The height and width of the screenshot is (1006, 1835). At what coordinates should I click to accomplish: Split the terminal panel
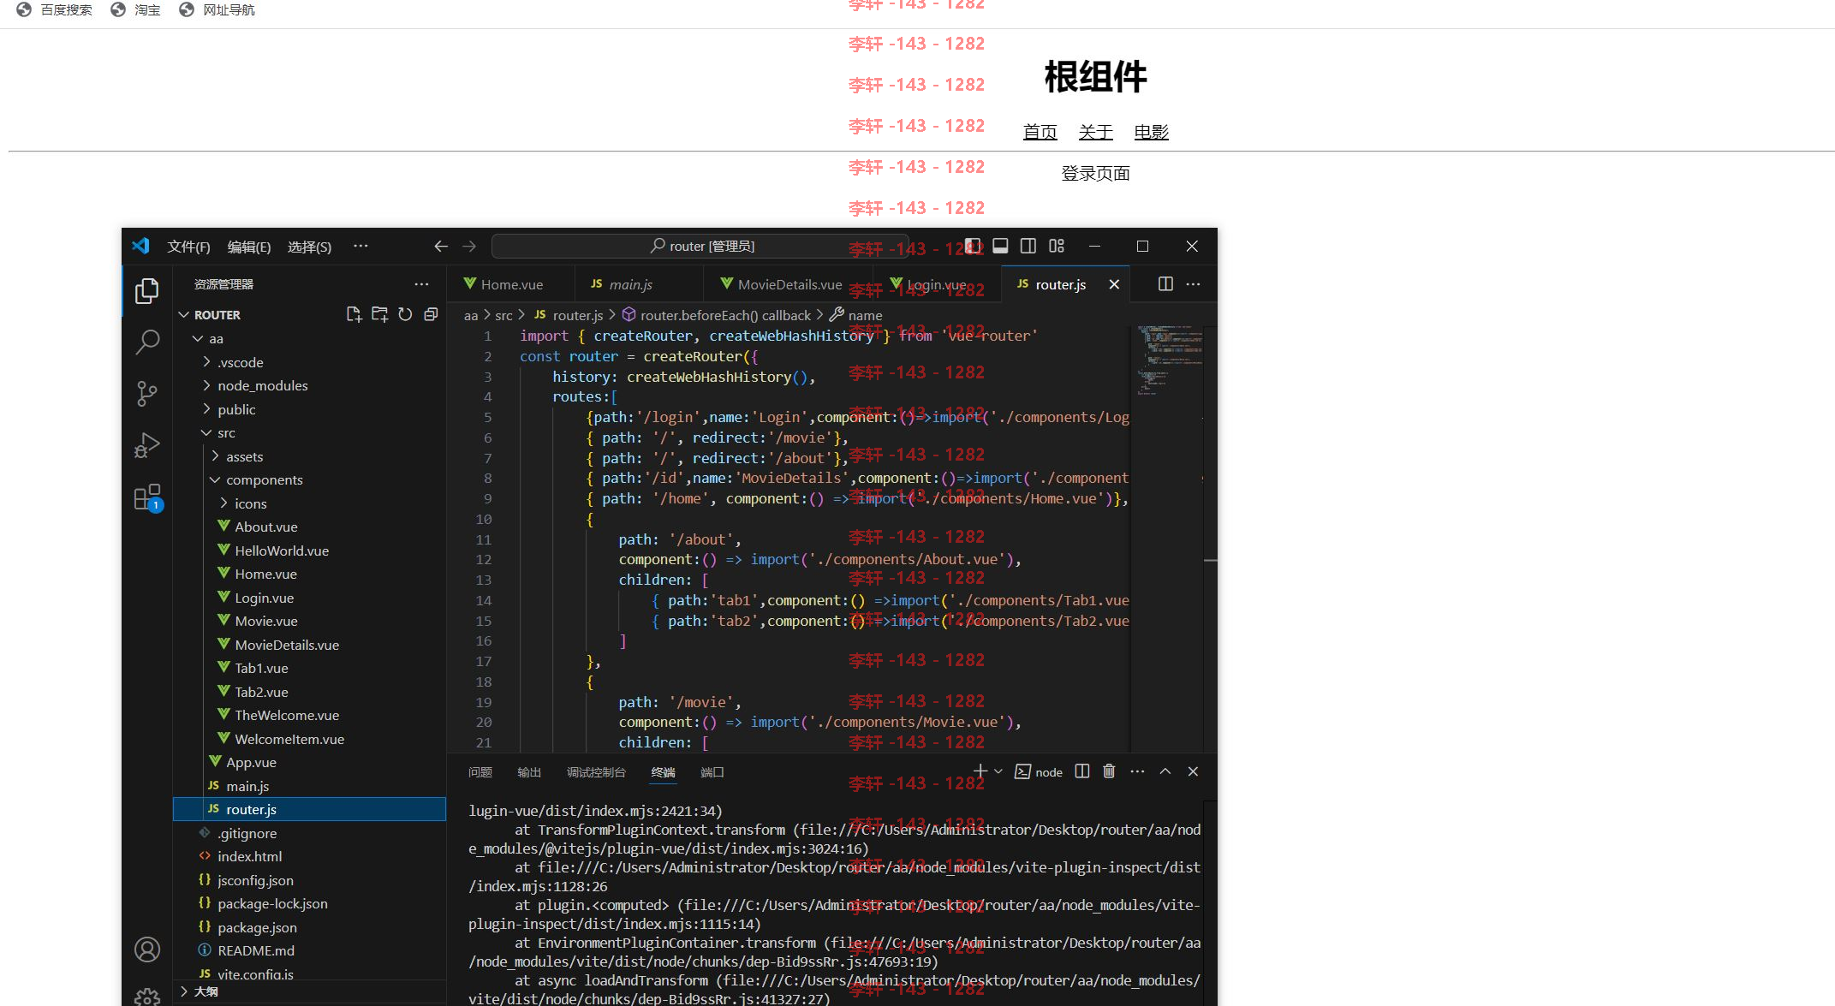[x=1082, y=771]
